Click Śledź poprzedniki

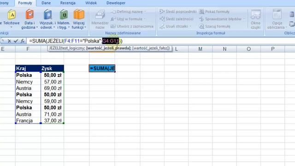click(178, 12)
